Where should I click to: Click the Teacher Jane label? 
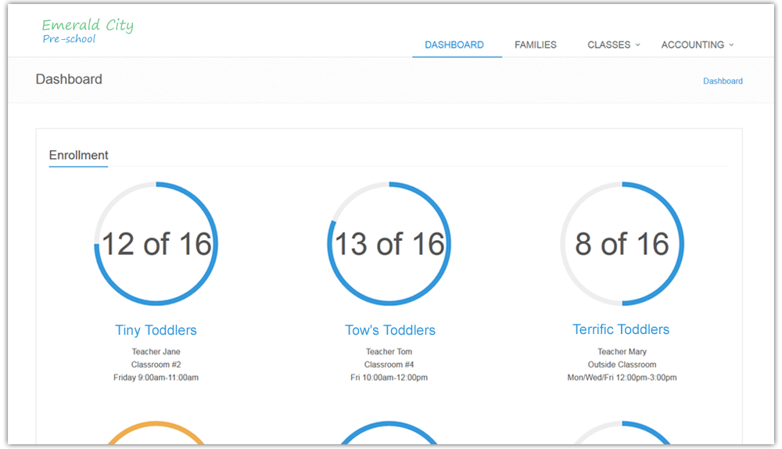156,352
